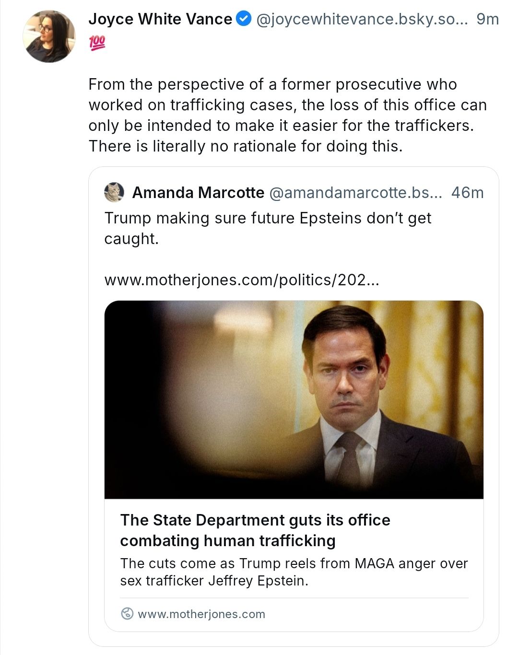The image size is (518, 655).
Task: Click quoted text 'Trump making sure future Epsteins'
Action: pos(268,218)
